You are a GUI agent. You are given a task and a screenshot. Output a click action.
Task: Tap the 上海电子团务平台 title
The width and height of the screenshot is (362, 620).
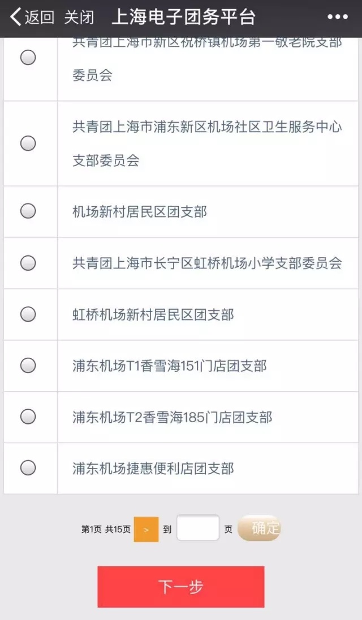coord(187,16)
